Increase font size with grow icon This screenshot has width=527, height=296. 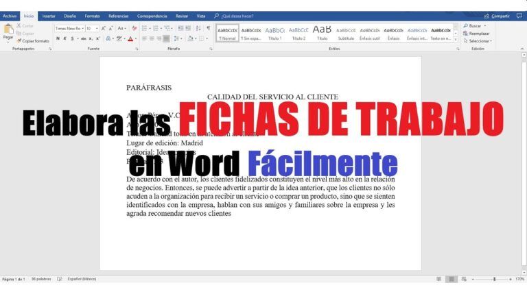pyautogui.click(x=104, y=28)
